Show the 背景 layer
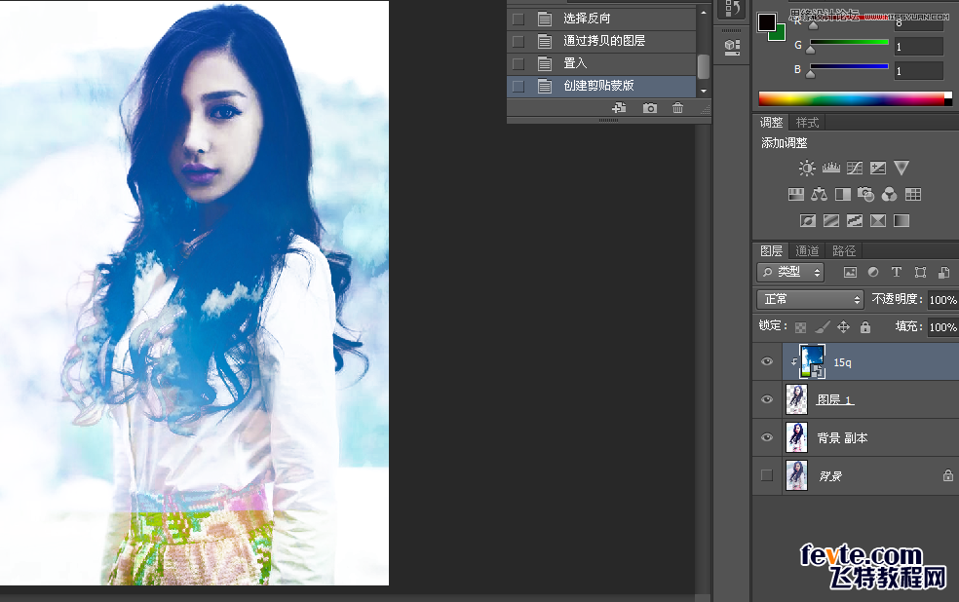The height and width of the screenshot is (602, 959). pyautogui.click(x=767, y=475)
